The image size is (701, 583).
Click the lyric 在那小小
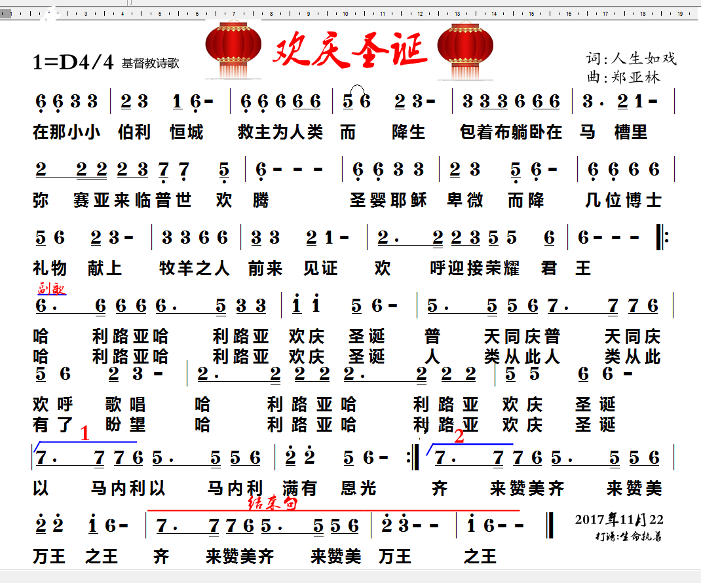point(67,132)
